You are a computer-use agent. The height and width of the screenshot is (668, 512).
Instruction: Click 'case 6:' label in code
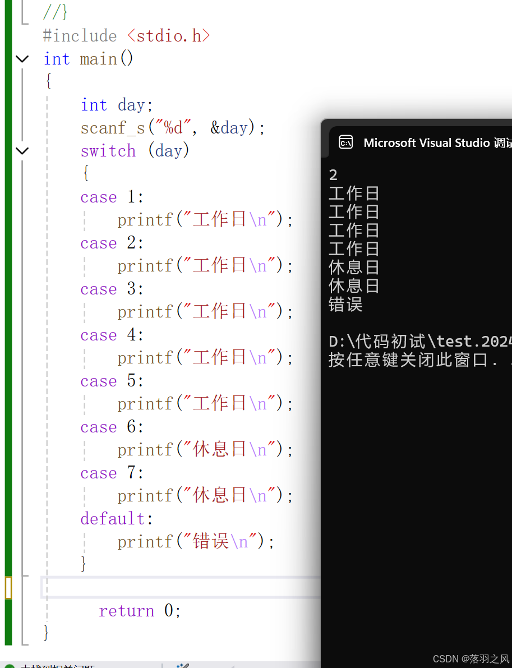coord(113,427)
